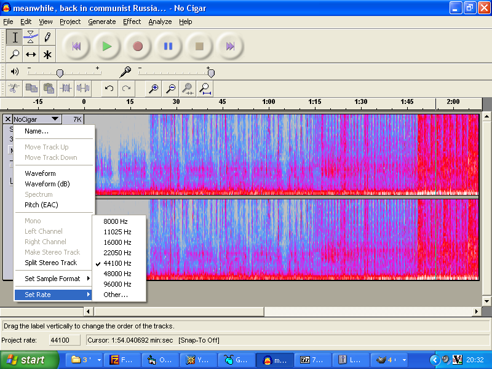Choose the 22050 Hz sample rate
492x369 pixels.
(x=117, y=253)
